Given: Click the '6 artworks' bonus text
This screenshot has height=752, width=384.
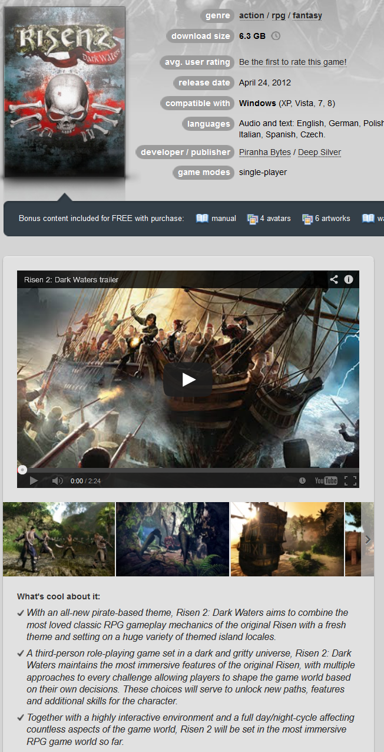Looking at the screenshot, I should pyautogui.click(x=333, y=219).
